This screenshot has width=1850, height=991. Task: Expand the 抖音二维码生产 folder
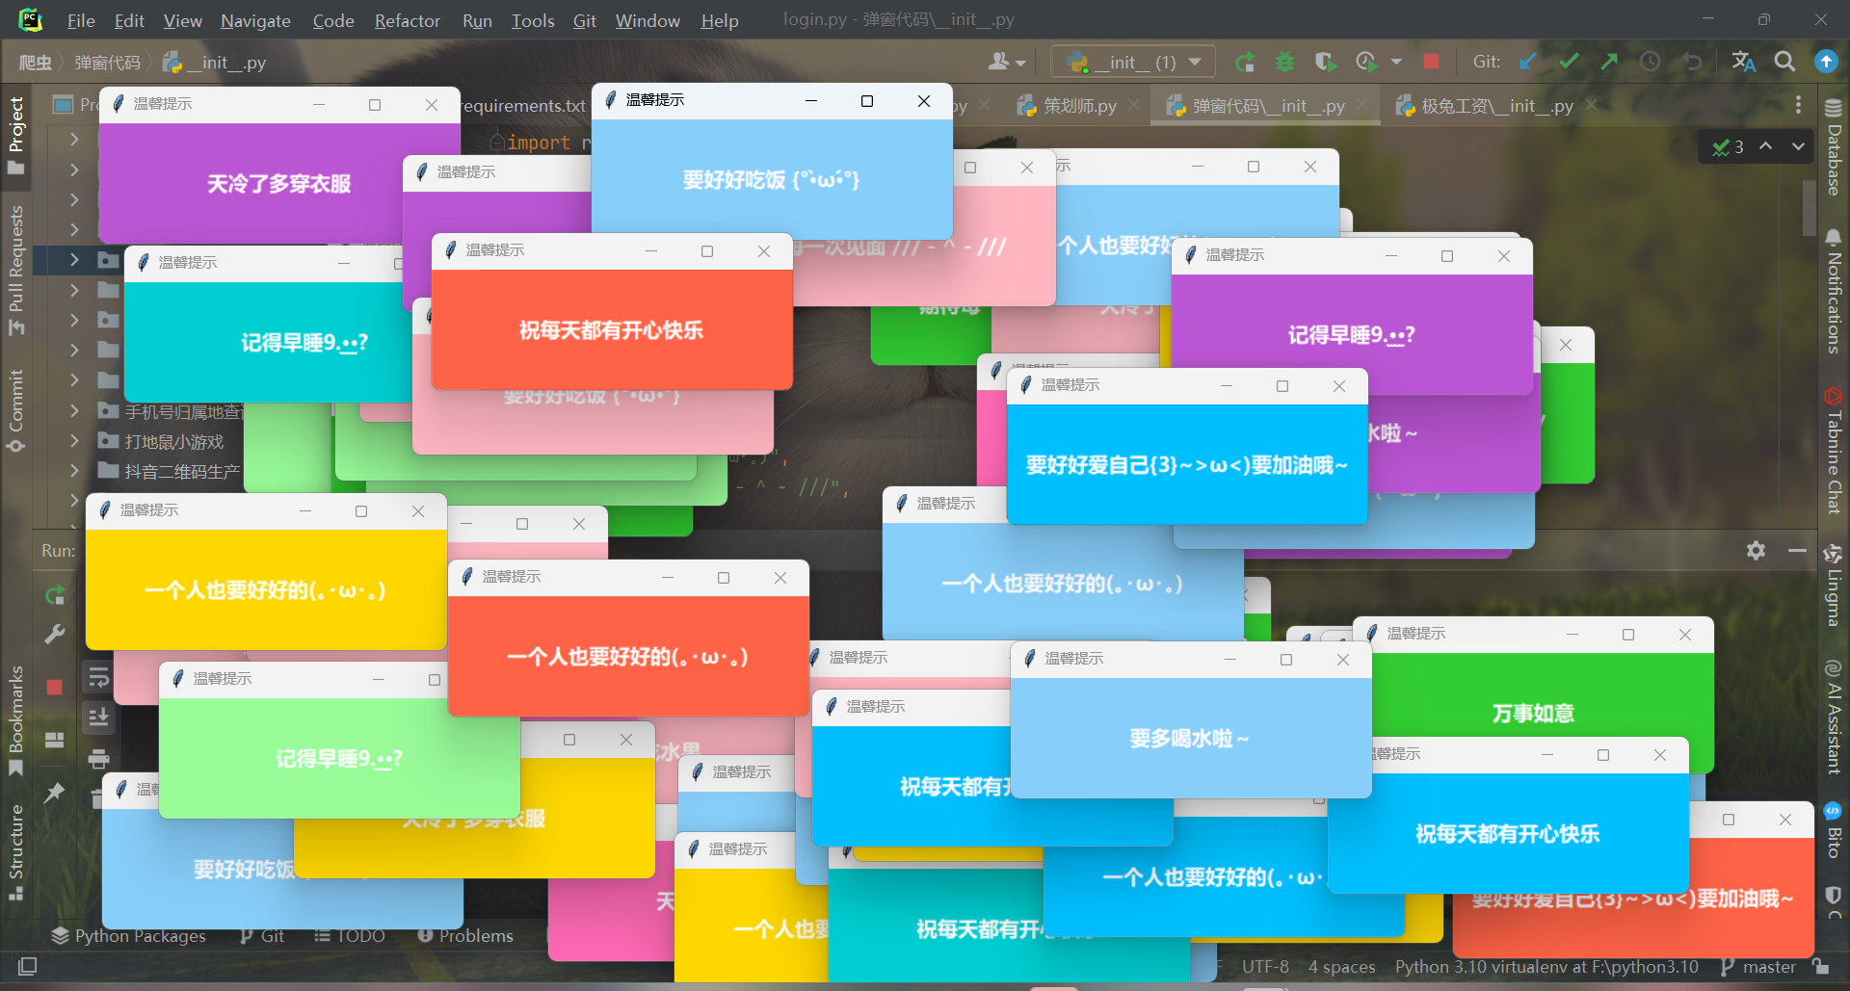(74, 471)
